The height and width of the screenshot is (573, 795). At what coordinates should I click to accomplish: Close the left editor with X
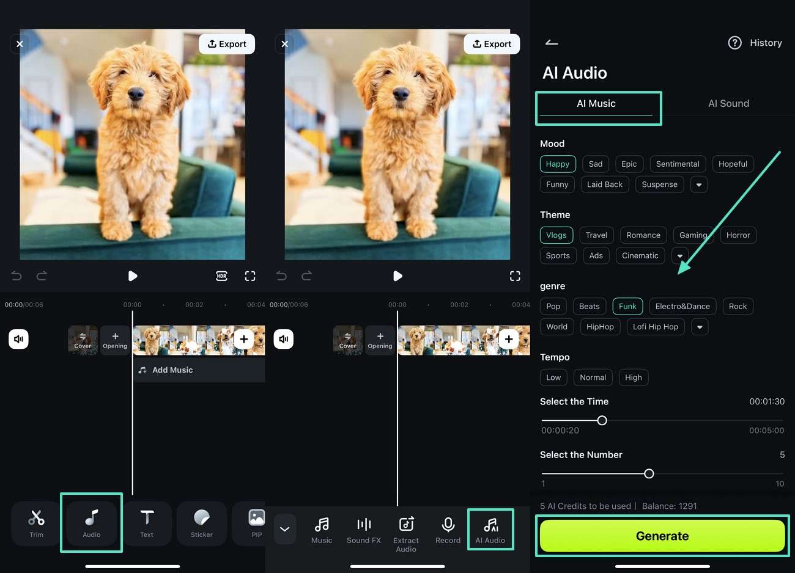(20, 44)
